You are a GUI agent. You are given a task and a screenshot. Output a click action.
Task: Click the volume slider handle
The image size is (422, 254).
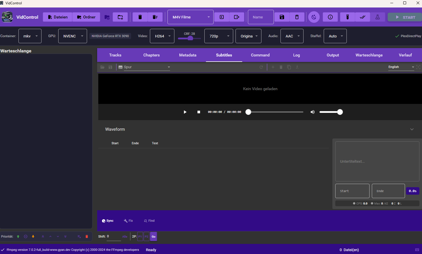(340, 112)
